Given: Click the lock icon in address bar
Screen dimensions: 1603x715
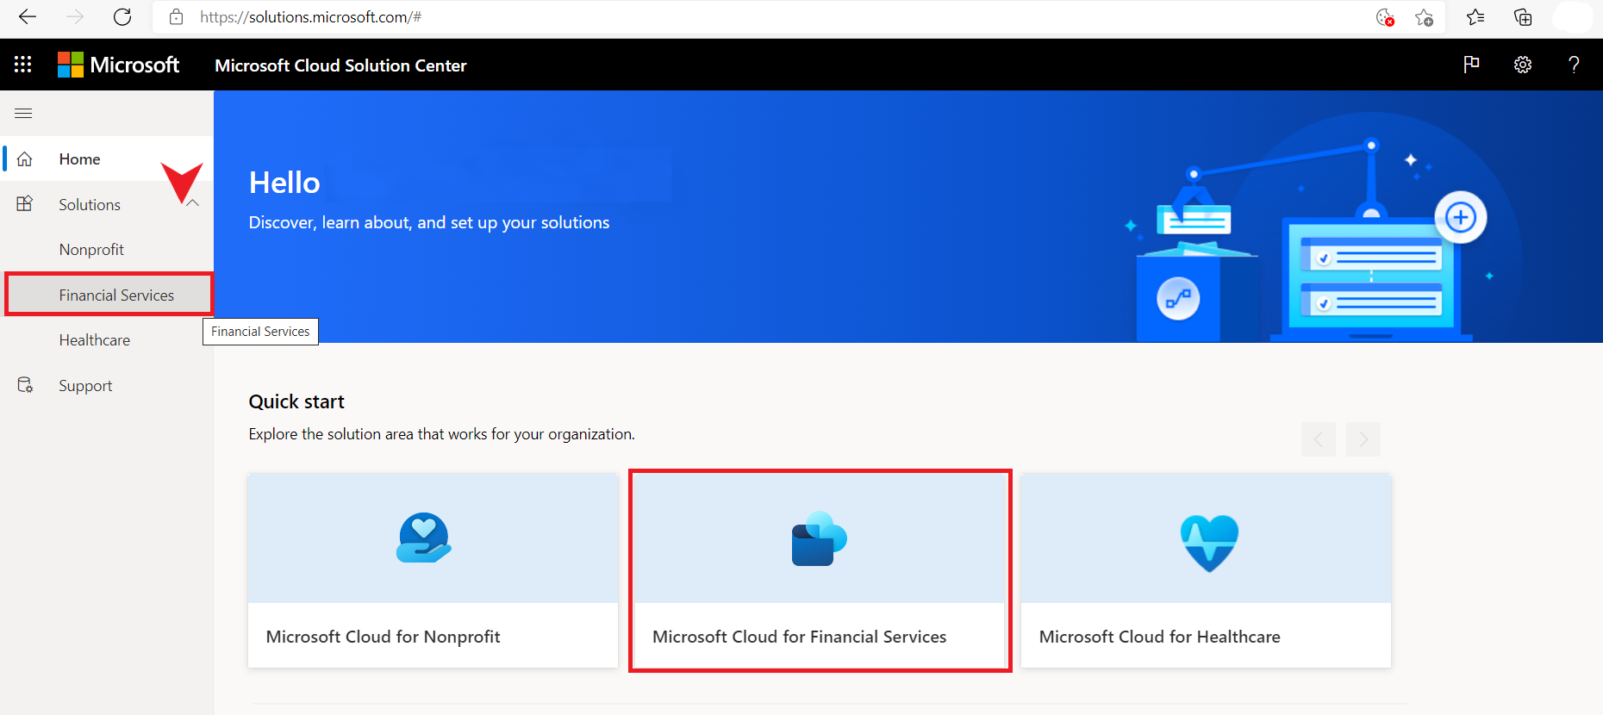Looking at the screenshot, I should [x=177, y=16].
